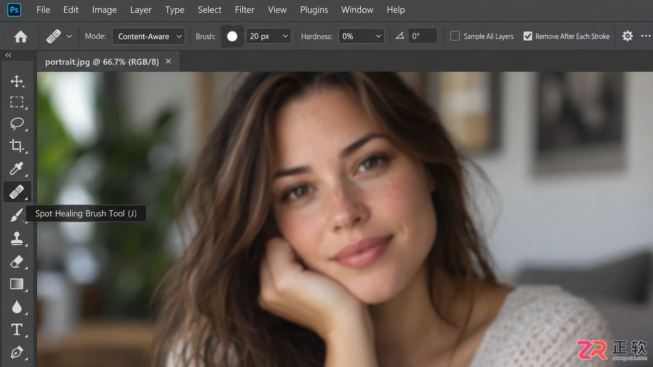This screenshot has width=653, height=367.
Task: Open the Edit menu
Action: [x=71, y=10]
